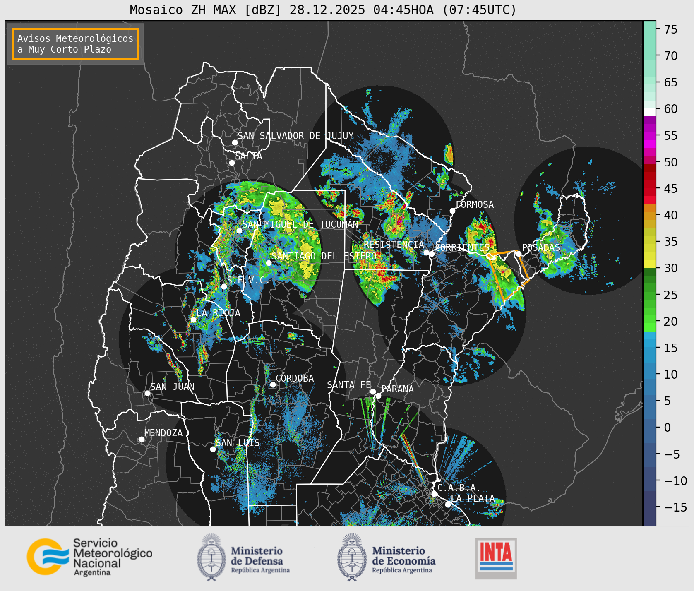The height and width of the screenshot is (591, 694).
Task: Click the 55 dBZ magenta band on scale
Action: pos(650,136)
